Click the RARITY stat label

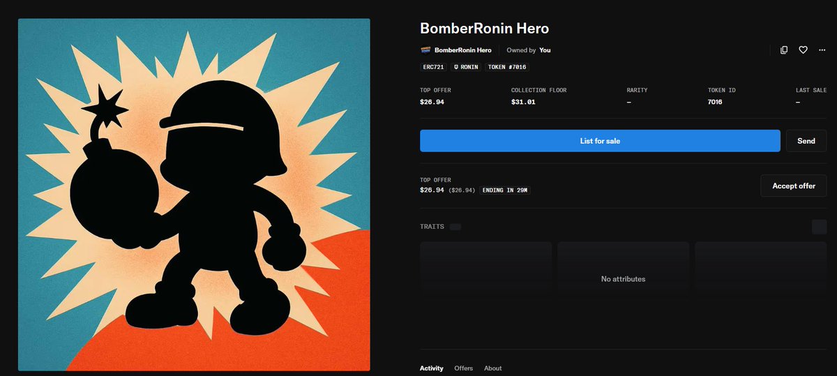[x=637, y=90]
